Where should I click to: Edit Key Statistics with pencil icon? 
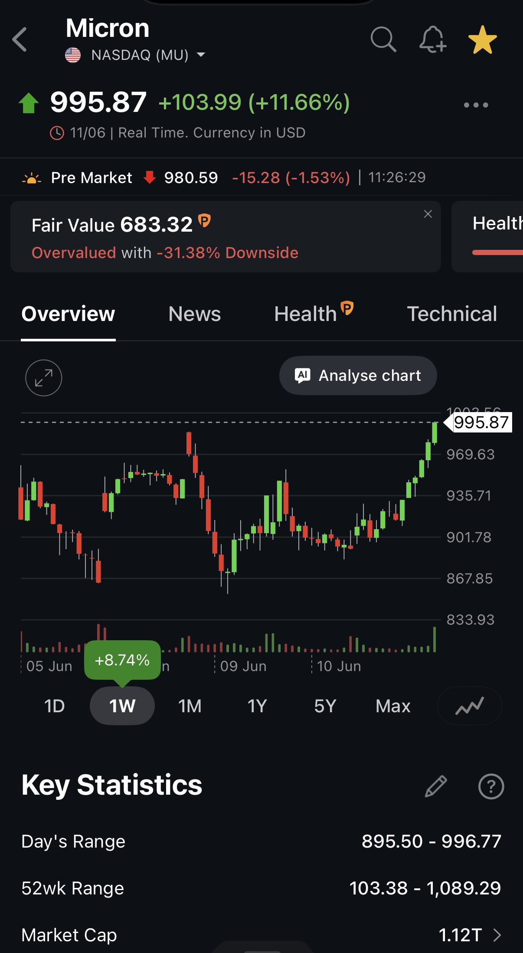click(x=436, y=786)
